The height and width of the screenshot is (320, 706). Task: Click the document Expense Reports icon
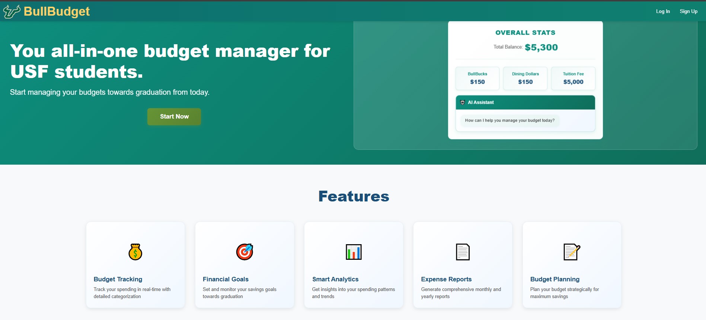pyautogui.click(x=463, y=252)
